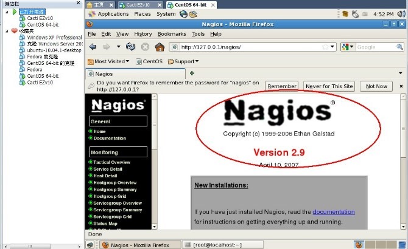This screenshot has height=249, width=408.
Task: Open the GNOME Places menu
Action: tap(142, 14)
